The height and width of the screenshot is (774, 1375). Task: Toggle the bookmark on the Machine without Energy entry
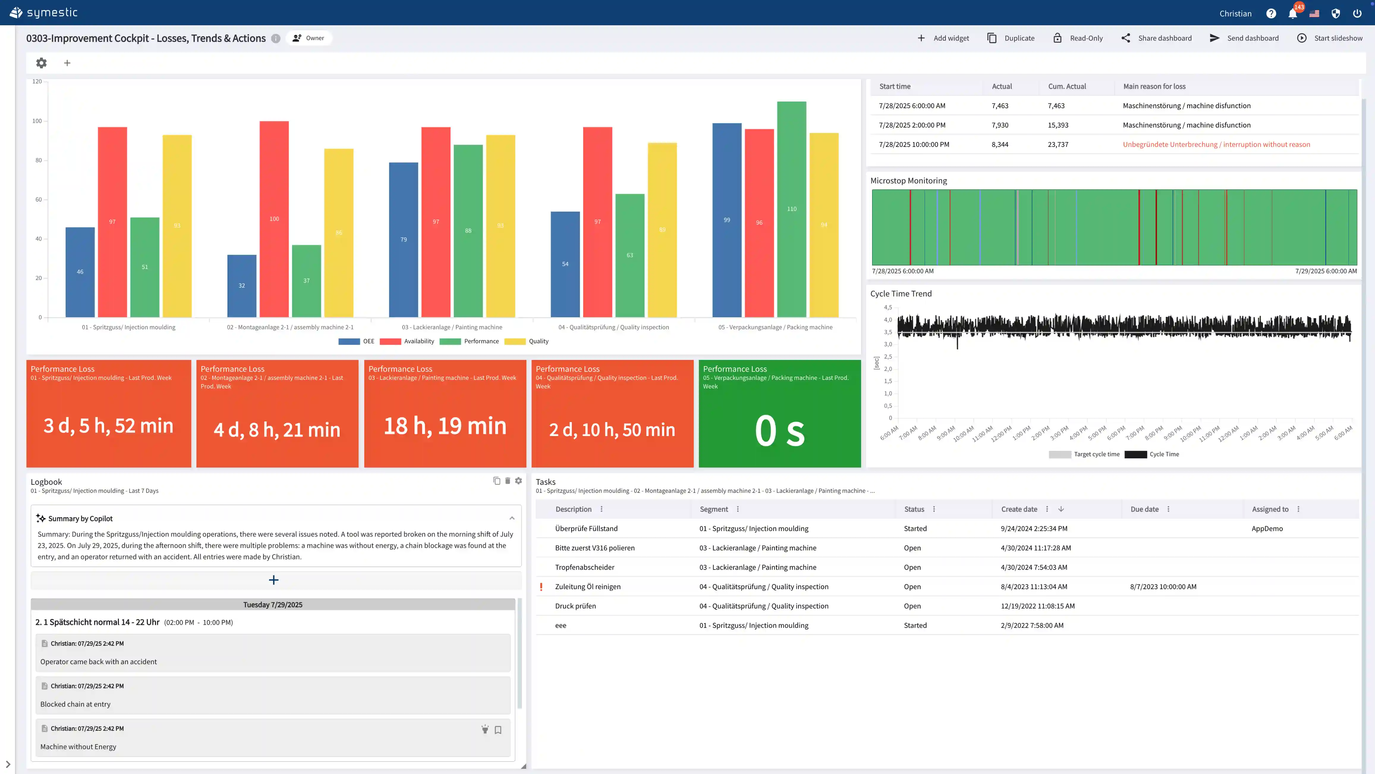pyautogui.click(x=498, y=730)
